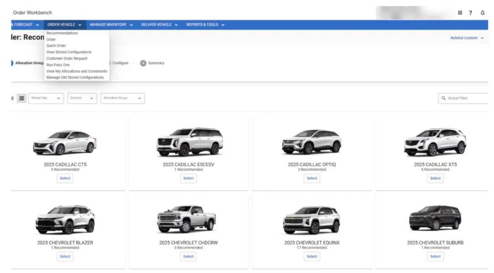494x273 pixels.
Task: Click the step 4 Summary circle
Action: click(x=143, y=63)
